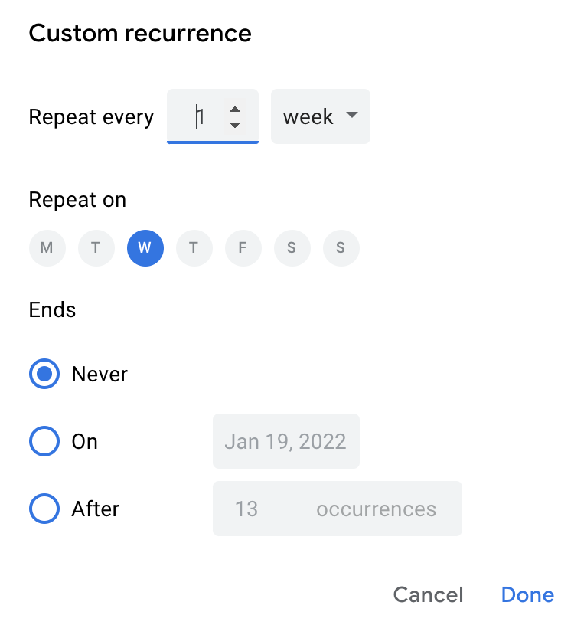Increment the repeat interval using the up arrow
The width and height of the screenshot is (571, 625).
tap(234, 110)
